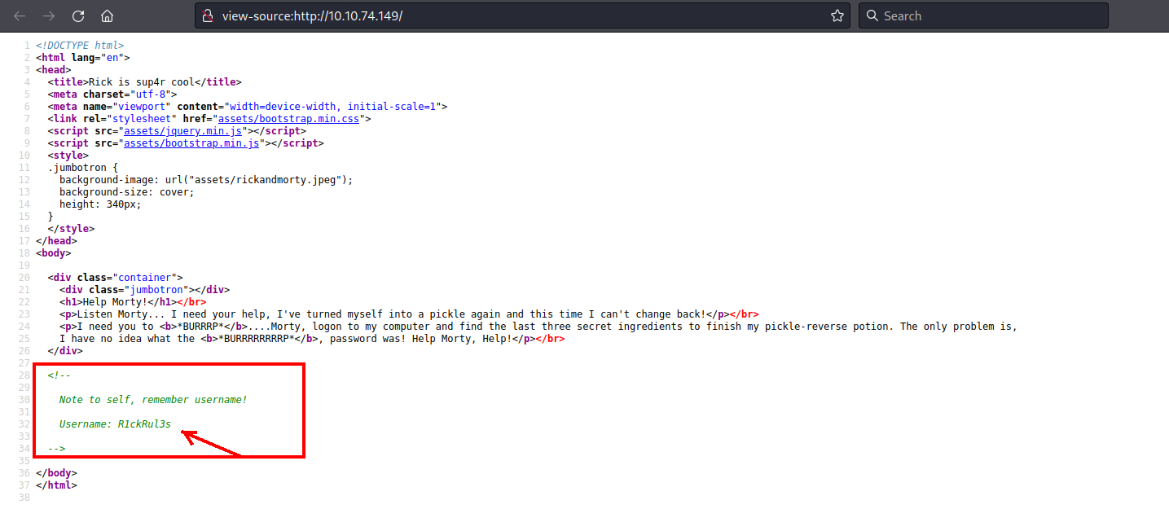The width and height of the screenshot is (1169, 531).
Task: Click the 'I have no idea what the' line
Action: (312, 339)
